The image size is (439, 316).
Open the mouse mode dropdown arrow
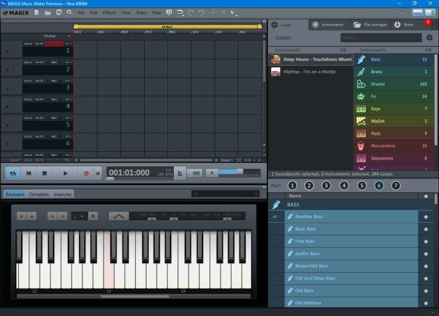pyautogui.click(x=236, y=16)
